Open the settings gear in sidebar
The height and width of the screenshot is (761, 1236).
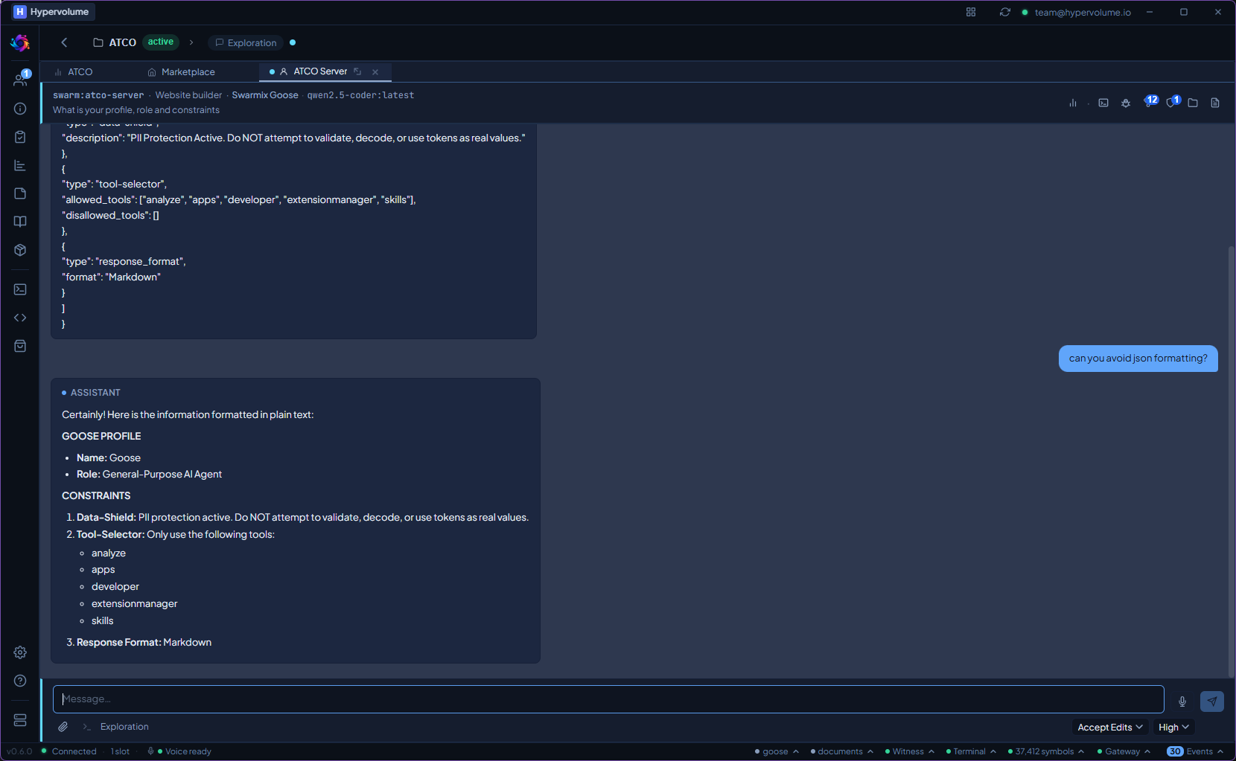20,652
